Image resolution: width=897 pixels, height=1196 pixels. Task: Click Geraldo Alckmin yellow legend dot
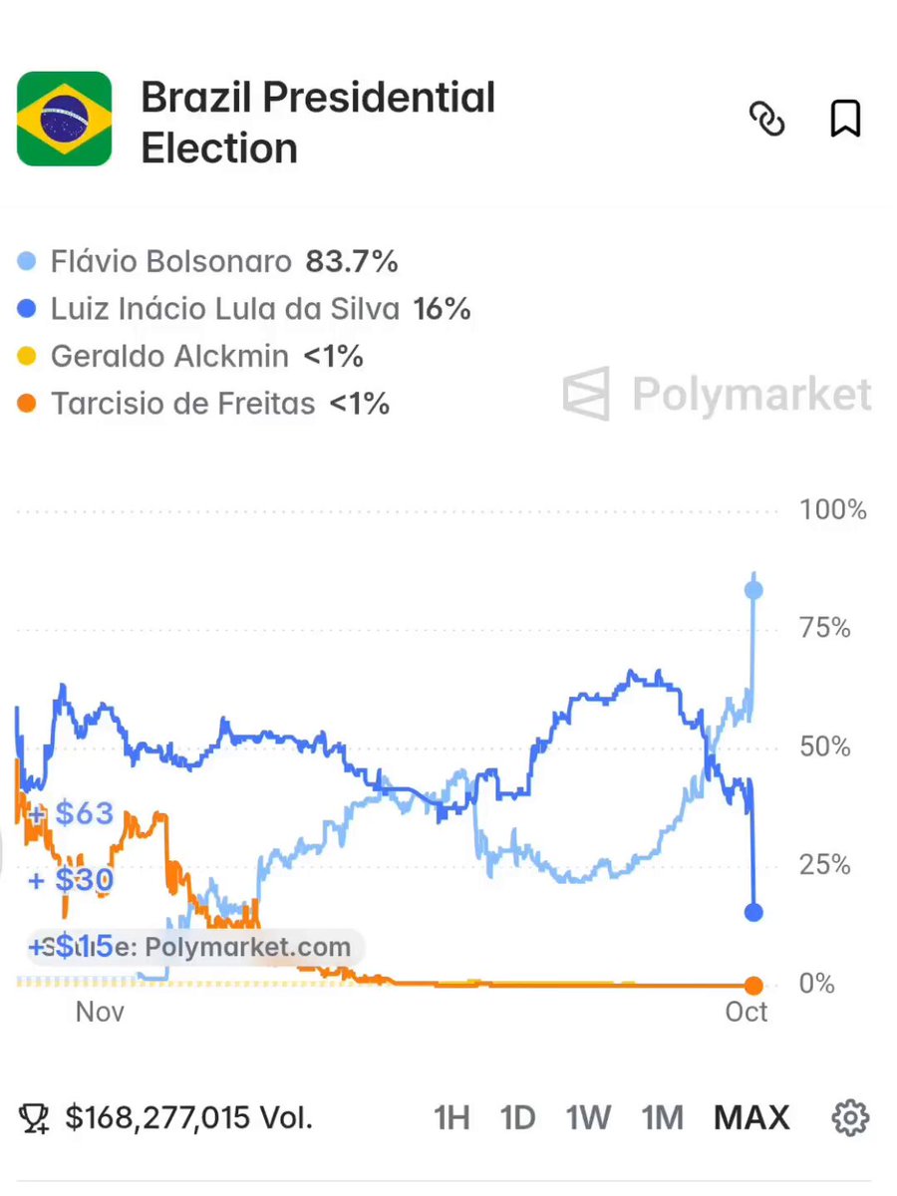pos(28,356)
